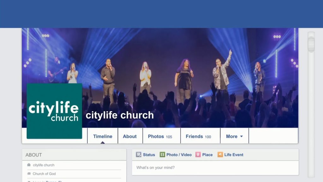Choose the Life Event post option

click(x=230, y=155)
